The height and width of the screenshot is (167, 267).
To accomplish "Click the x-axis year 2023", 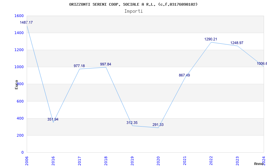I will [x=237, y=161].
